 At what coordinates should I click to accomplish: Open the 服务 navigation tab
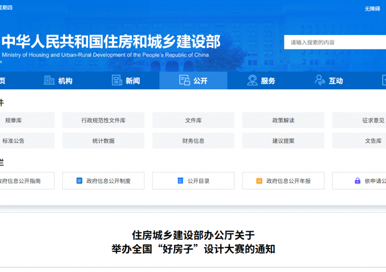[x=261, y=80]
